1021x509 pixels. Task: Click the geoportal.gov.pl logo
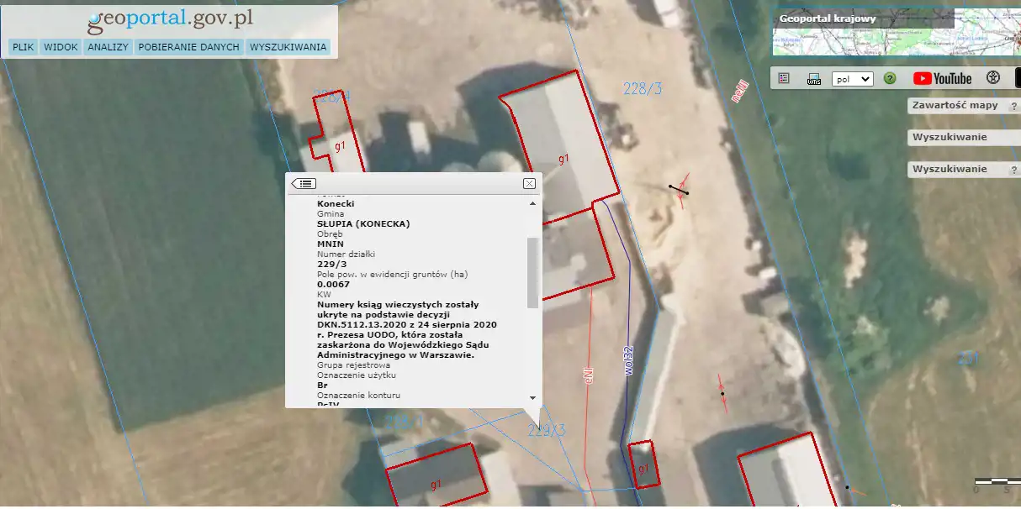(x=170, y=20)
